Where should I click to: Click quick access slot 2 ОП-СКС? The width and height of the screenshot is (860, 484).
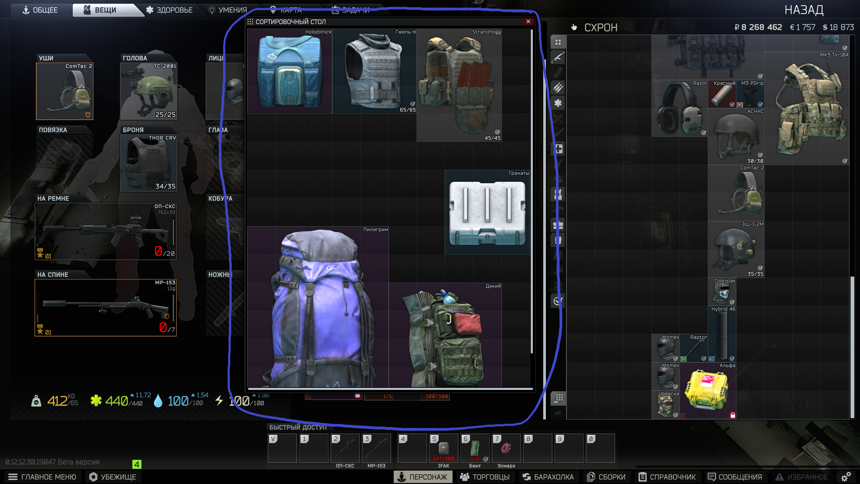coord(345,448)
